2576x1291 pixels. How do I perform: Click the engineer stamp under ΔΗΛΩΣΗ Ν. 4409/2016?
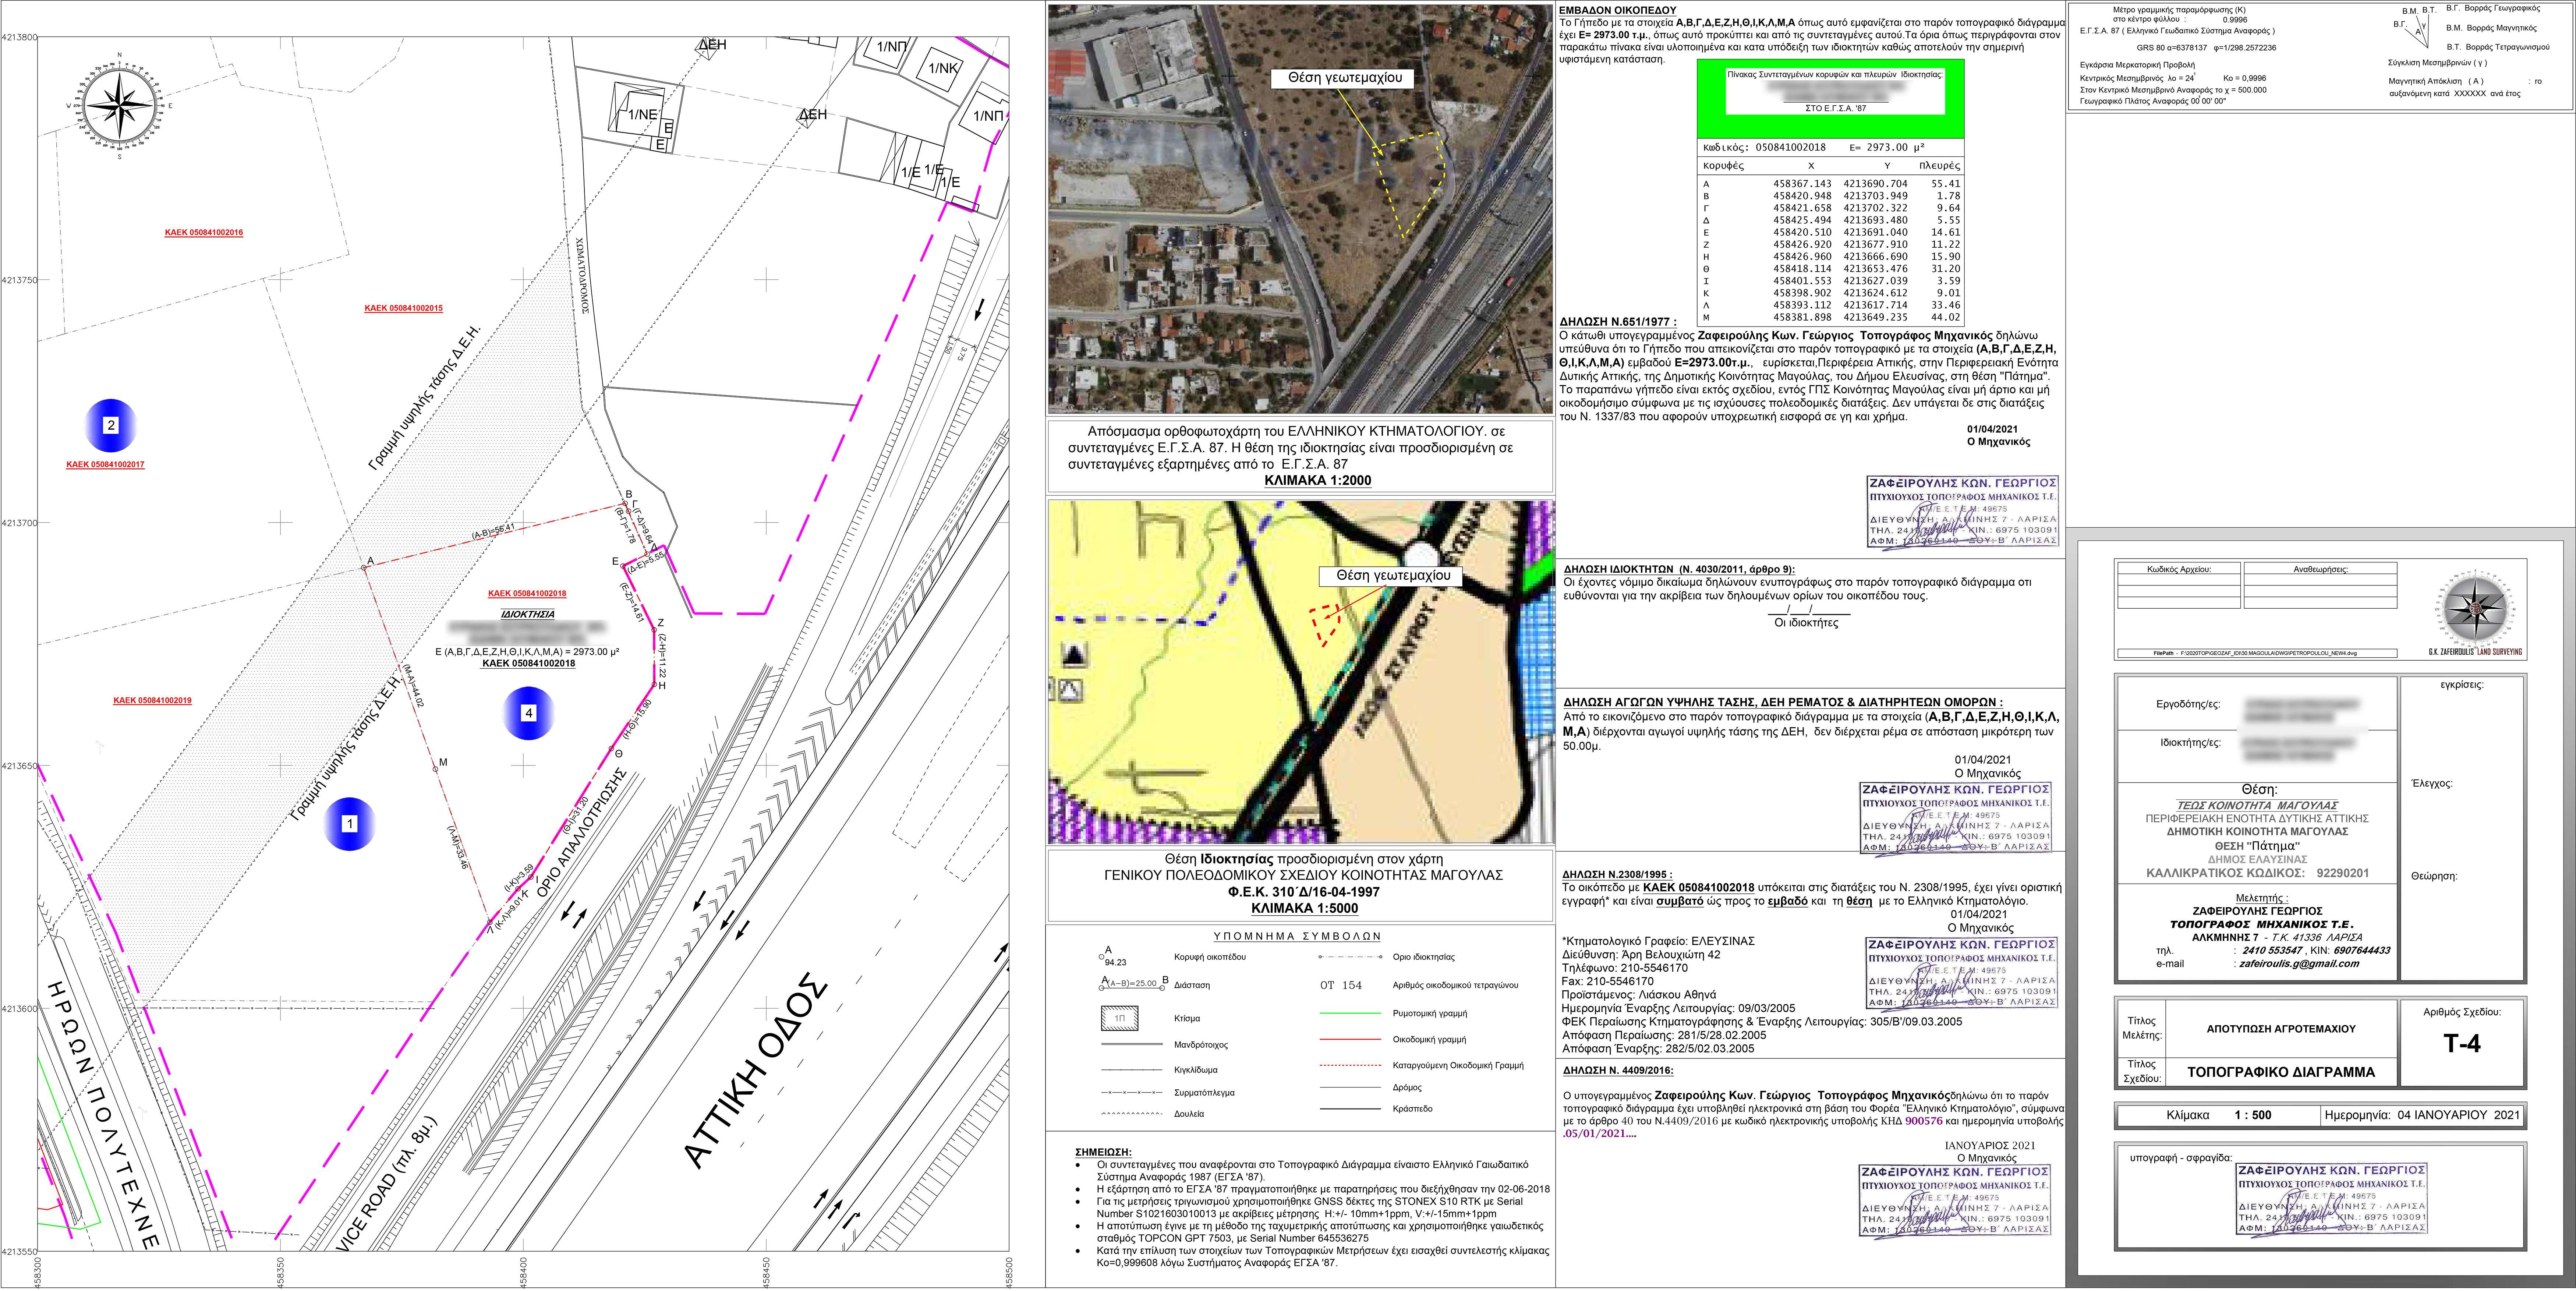(1955, 1200)
